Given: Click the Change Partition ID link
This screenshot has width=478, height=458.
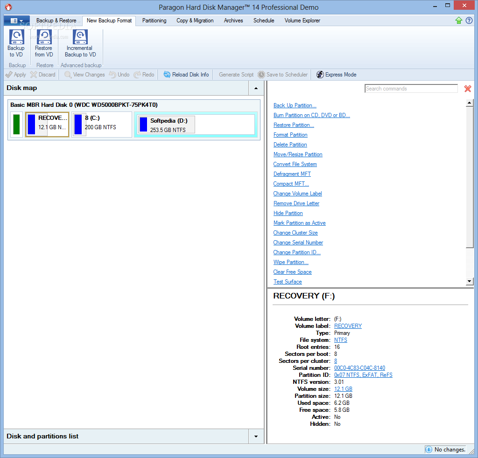Looking at the screenshot, I should click(x=297, y=252).
